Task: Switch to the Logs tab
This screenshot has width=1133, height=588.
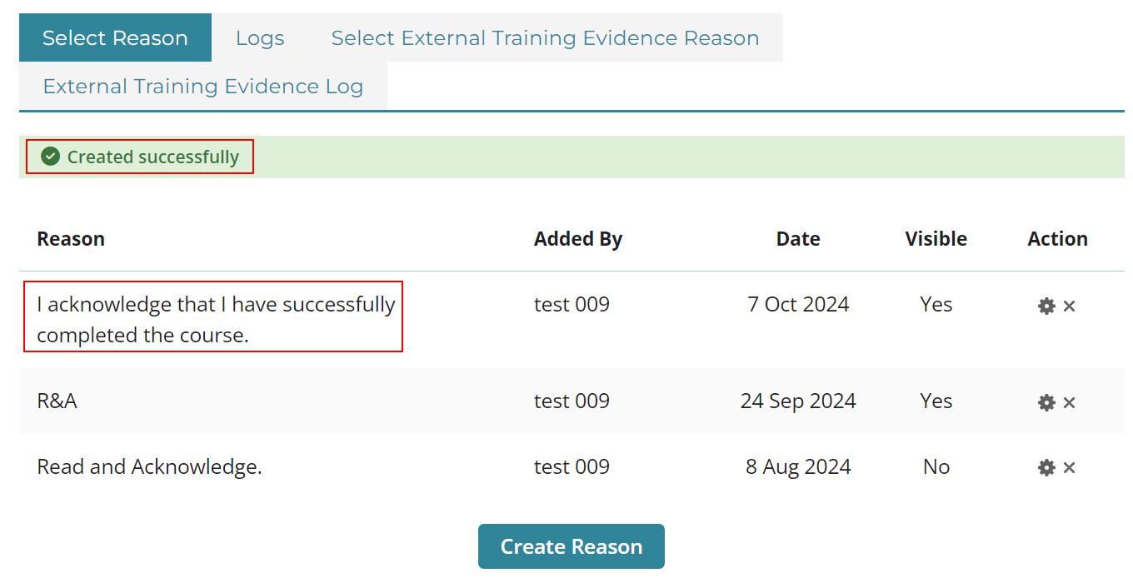Action: click(x=260, y=37)
